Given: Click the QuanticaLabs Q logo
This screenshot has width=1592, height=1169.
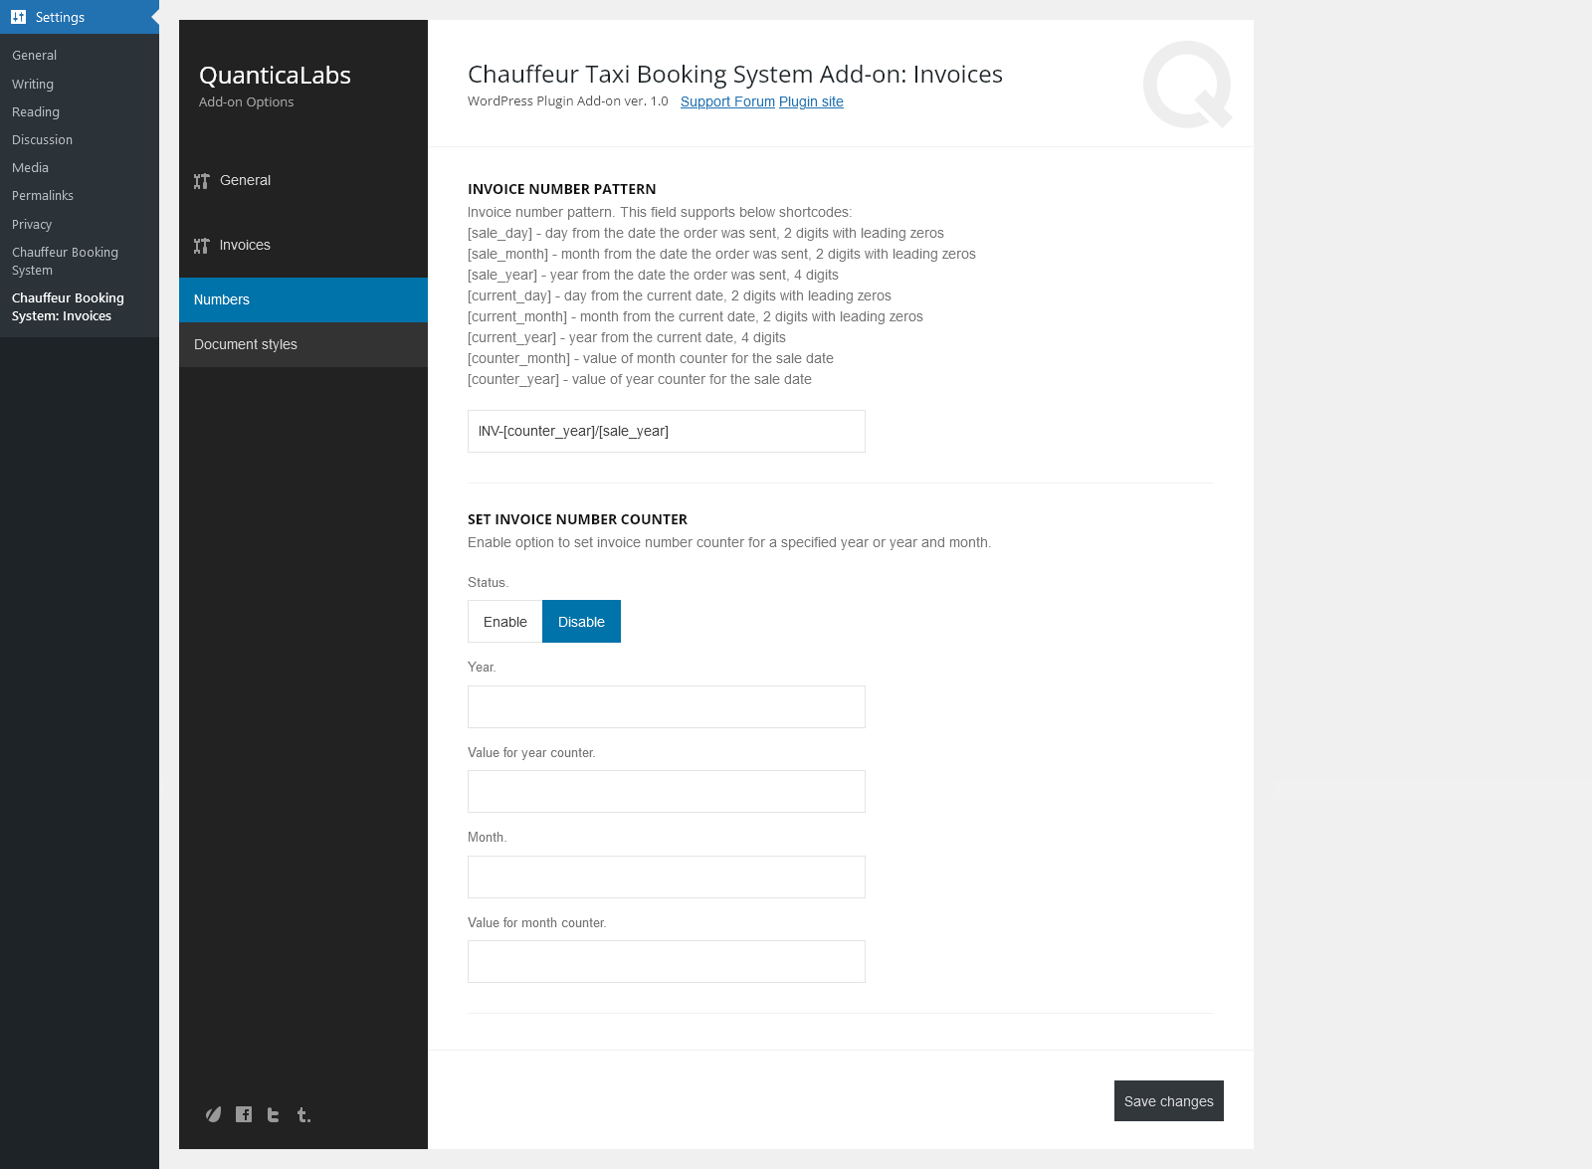Looking at the screenshot, I should click(x=1187, y=85).
